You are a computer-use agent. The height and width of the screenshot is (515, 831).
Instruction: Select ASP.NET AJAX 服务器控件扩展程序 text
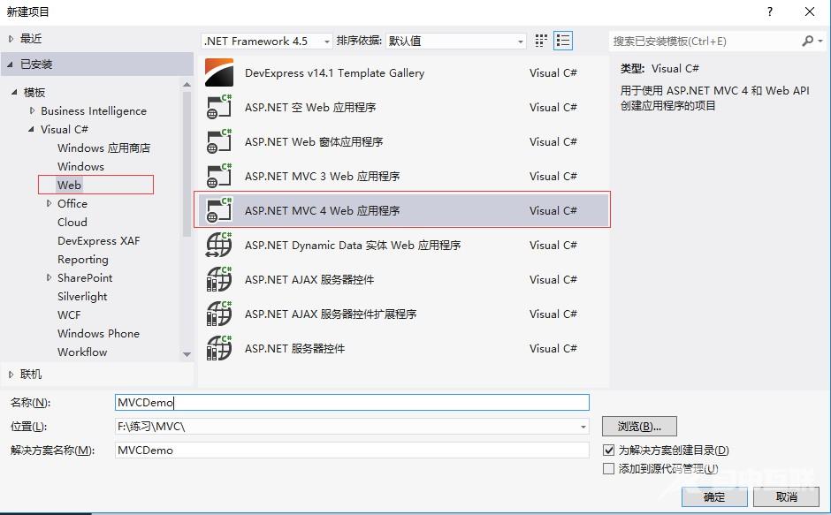(x=331, y=314)
